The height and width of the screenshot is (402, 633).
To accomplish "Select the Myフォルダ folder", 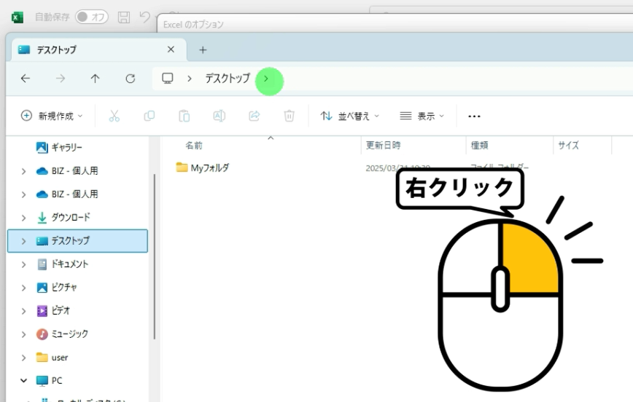I will 203,167.
